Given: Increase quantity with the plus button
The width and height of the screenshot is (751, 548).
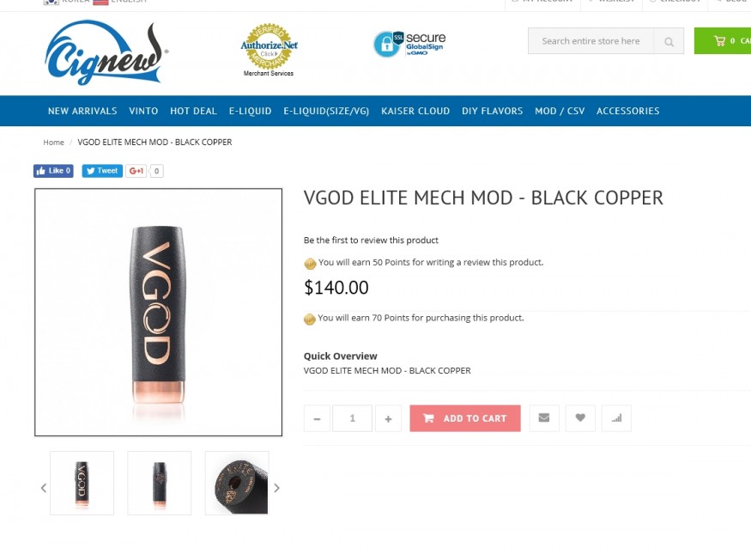Looking at the screenshot, I should tap(389, 418).
